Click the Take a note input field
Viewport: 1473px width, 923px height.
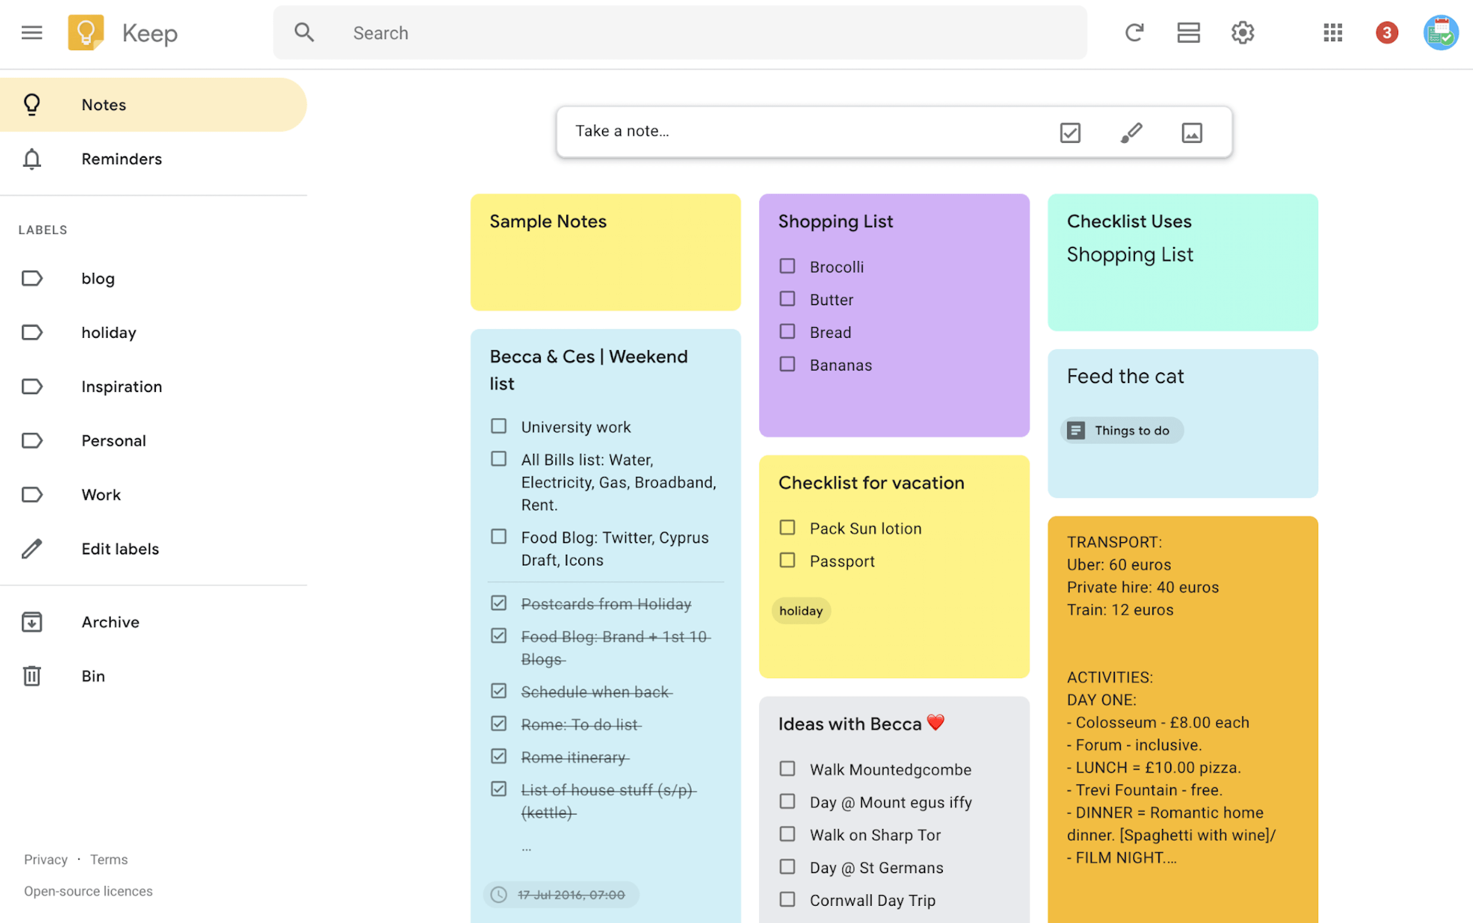point(807,131)
